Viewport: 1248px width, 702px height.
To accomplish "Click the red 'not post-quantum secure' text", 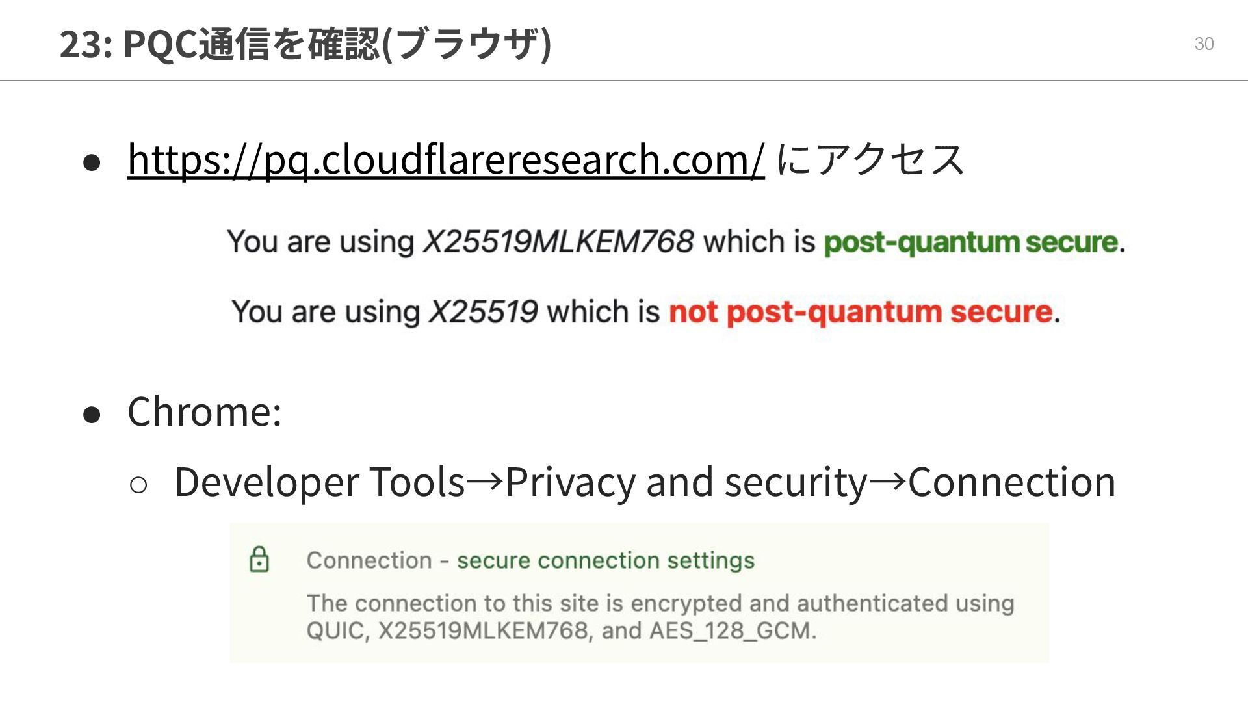I will pos(861,312).
